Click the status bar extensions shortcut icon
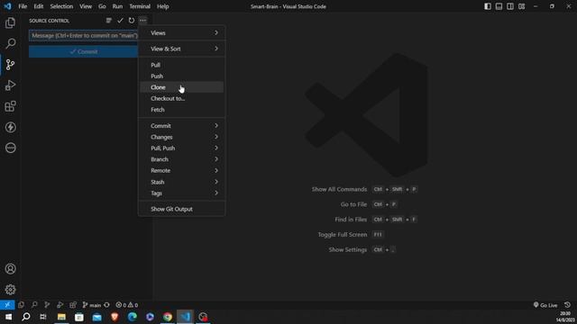 [x=73, y=305]
